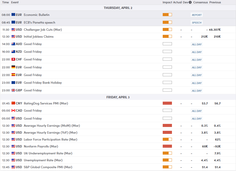Click the REPORT badge for Economic Bulletin

click(197, 15)
